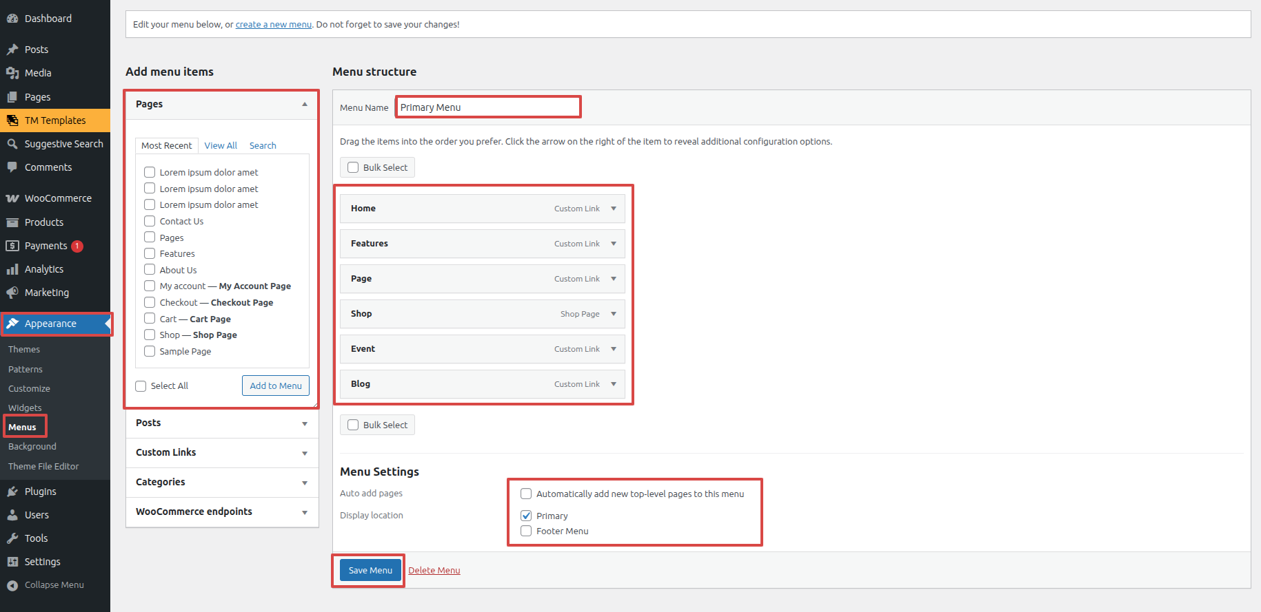This screenshot has height=612, width=1261.
Task: Click the Dashboard icon in sidebar
Action: click(12, 19)
